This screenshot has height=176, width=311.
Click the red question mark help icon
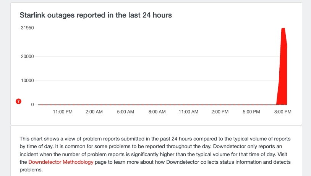(18, 102)
